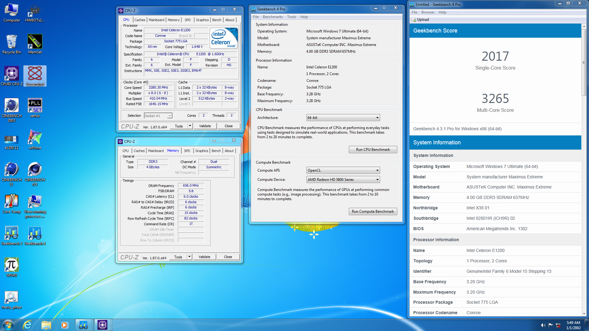Image resolution: width=589 pixels, height=331 pixels.
Task: Open SPD tab in Memory CPU-Z window
Action: click(187, 151)
